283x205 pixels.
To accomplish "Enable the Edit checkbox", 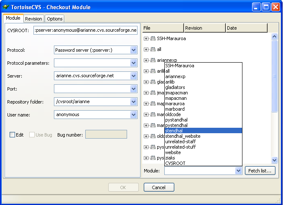I will click(x=13, y=135).
